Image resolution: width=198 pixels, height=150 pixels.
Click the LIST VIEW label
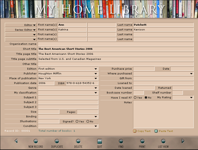[163, 146]
